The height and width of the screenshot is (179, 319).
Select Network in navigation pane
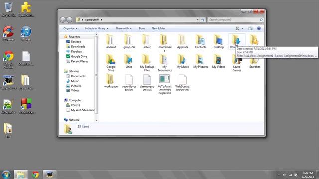point(74,120)
